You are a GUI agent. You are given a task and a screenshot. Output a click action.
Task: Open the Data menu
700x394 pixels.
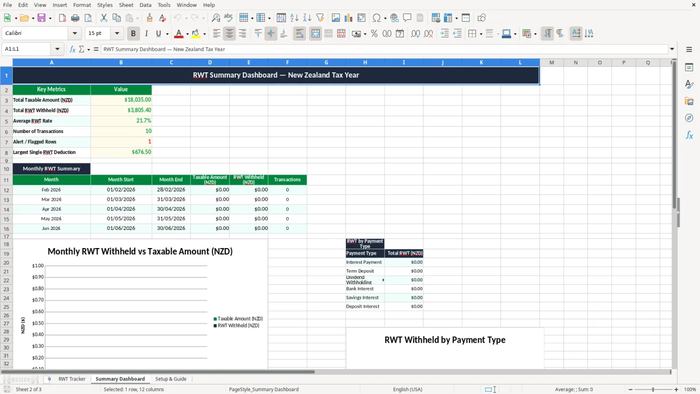click(x=145, y=5)
